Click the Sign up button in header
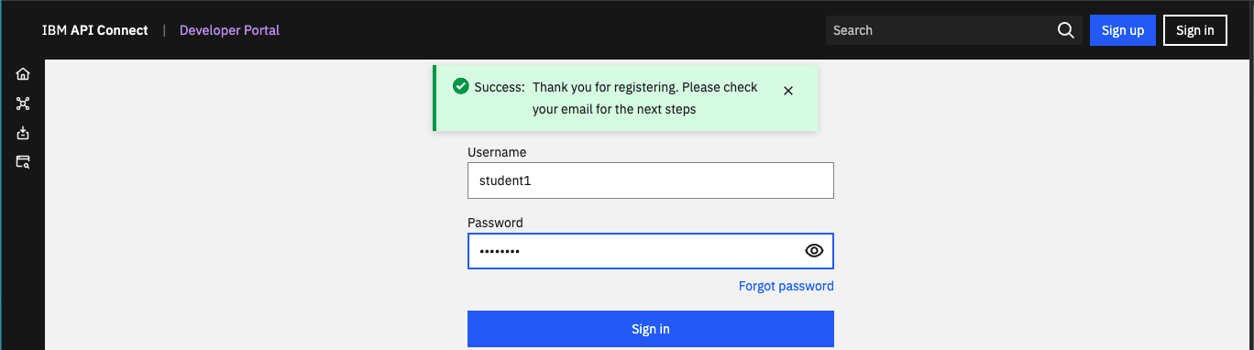 pyautogui.click(x=1123, y=30)
